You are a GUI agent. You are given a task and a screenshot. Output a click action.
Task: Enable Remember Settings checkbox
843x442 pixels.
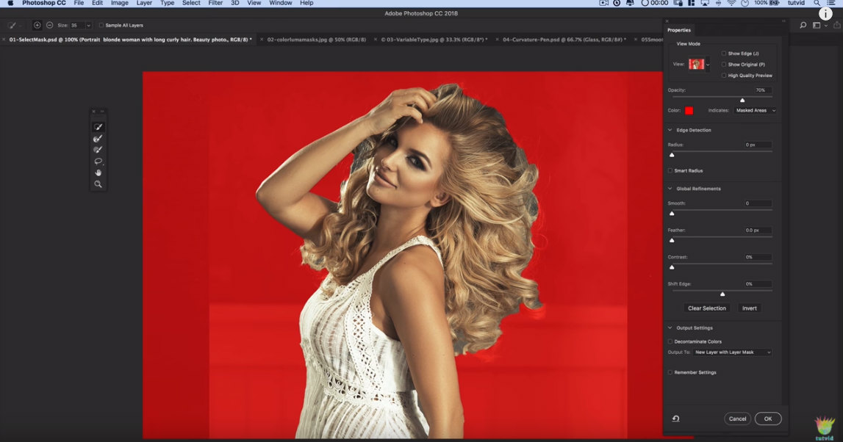[x=670, y=372]
